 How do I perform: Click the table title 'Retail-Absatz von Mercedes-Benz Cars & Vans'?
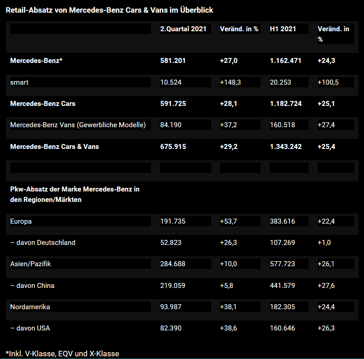109,10
